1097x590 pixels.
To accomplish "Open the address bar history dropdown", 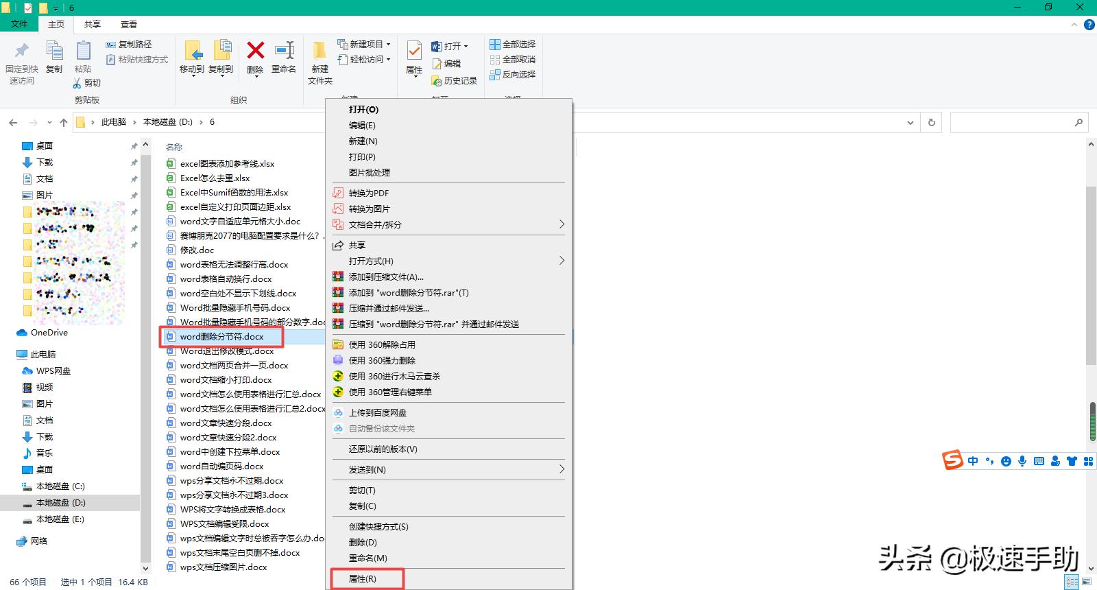I will (x=911, y=123).
